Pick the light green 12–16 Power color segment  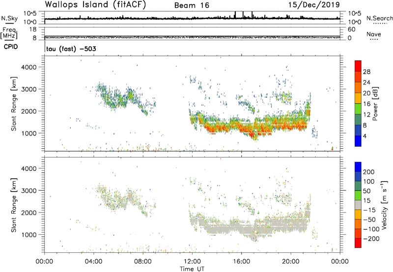358,109
